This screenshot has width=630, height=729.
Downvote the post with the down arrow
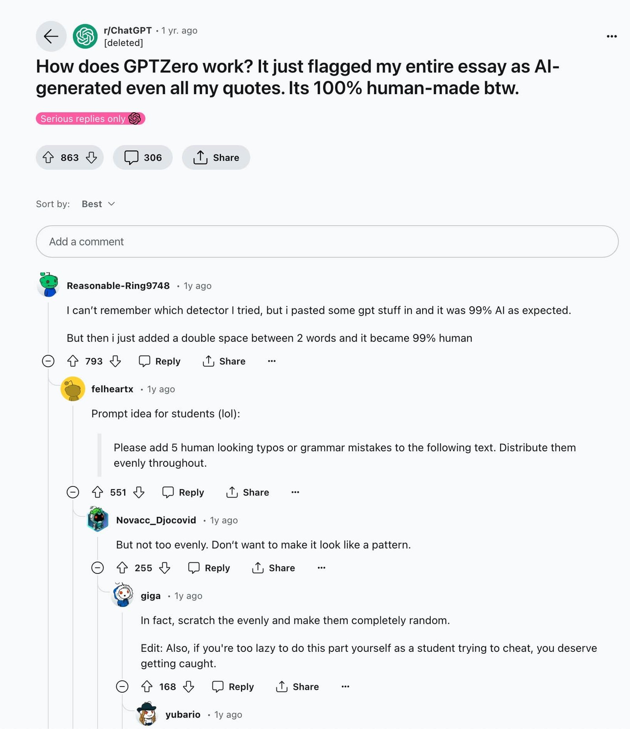[x=91, y=157]
